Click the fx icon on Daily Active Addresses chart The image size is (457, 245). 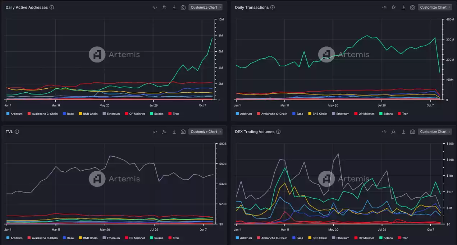point(164,7)
